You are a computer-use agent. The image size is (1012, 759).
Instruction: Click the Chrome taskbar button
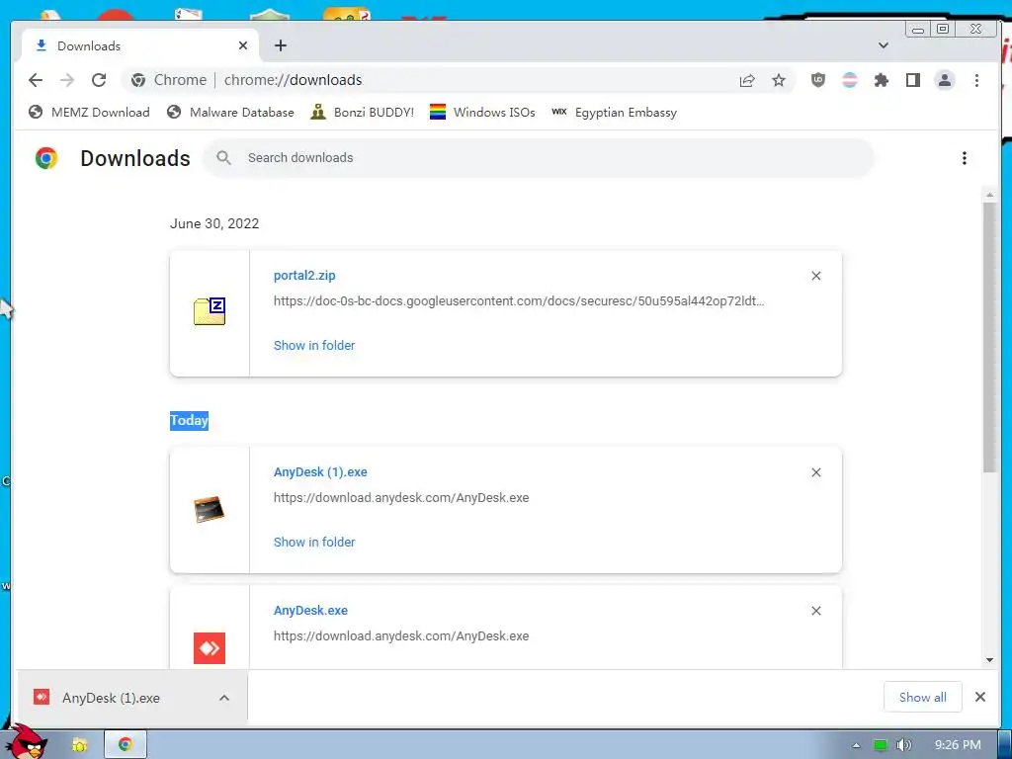click(126, 744)
